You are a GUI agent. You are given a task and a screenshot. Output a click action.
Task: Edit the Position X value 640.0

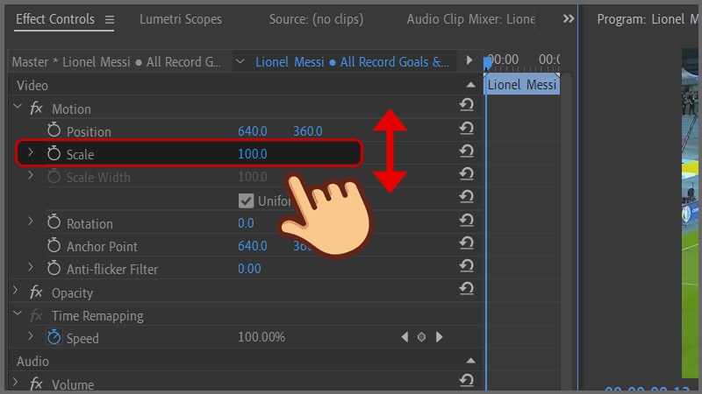pos(252,131)
